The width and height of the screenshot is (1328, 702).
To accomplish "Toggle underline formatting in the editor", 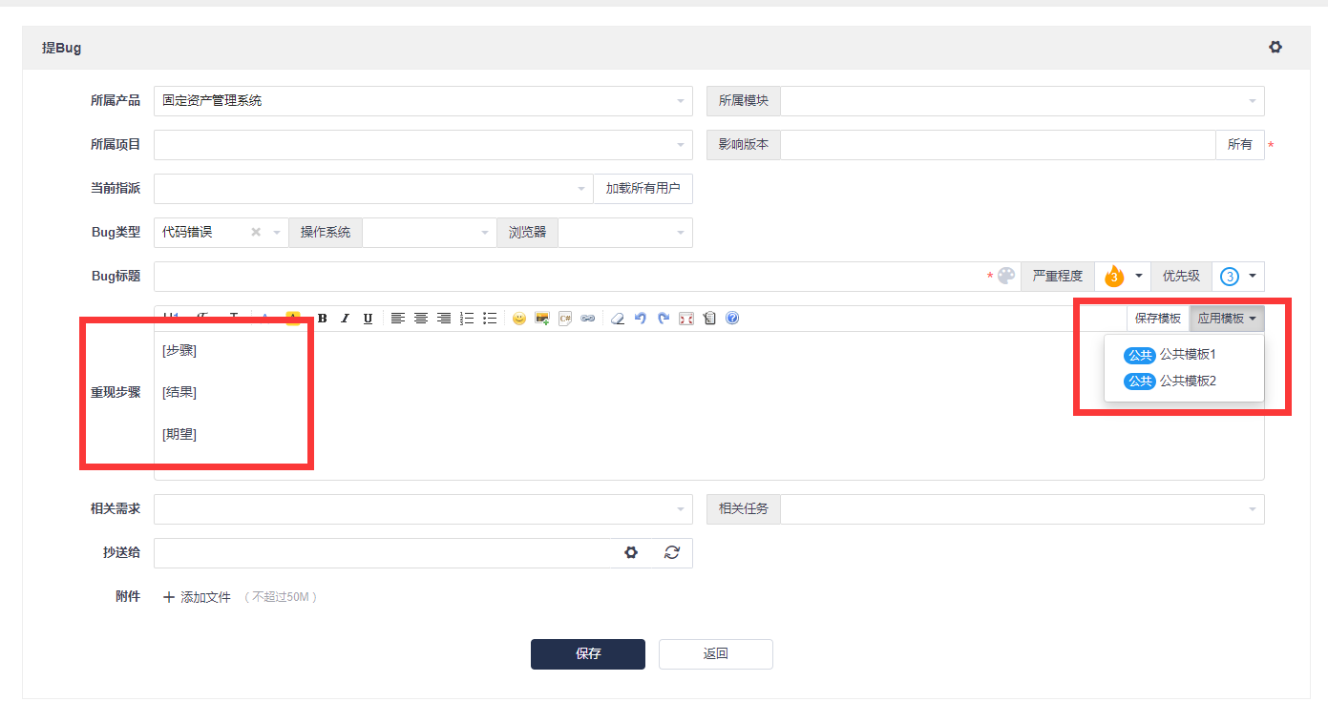I will click(x=368, y=319).
